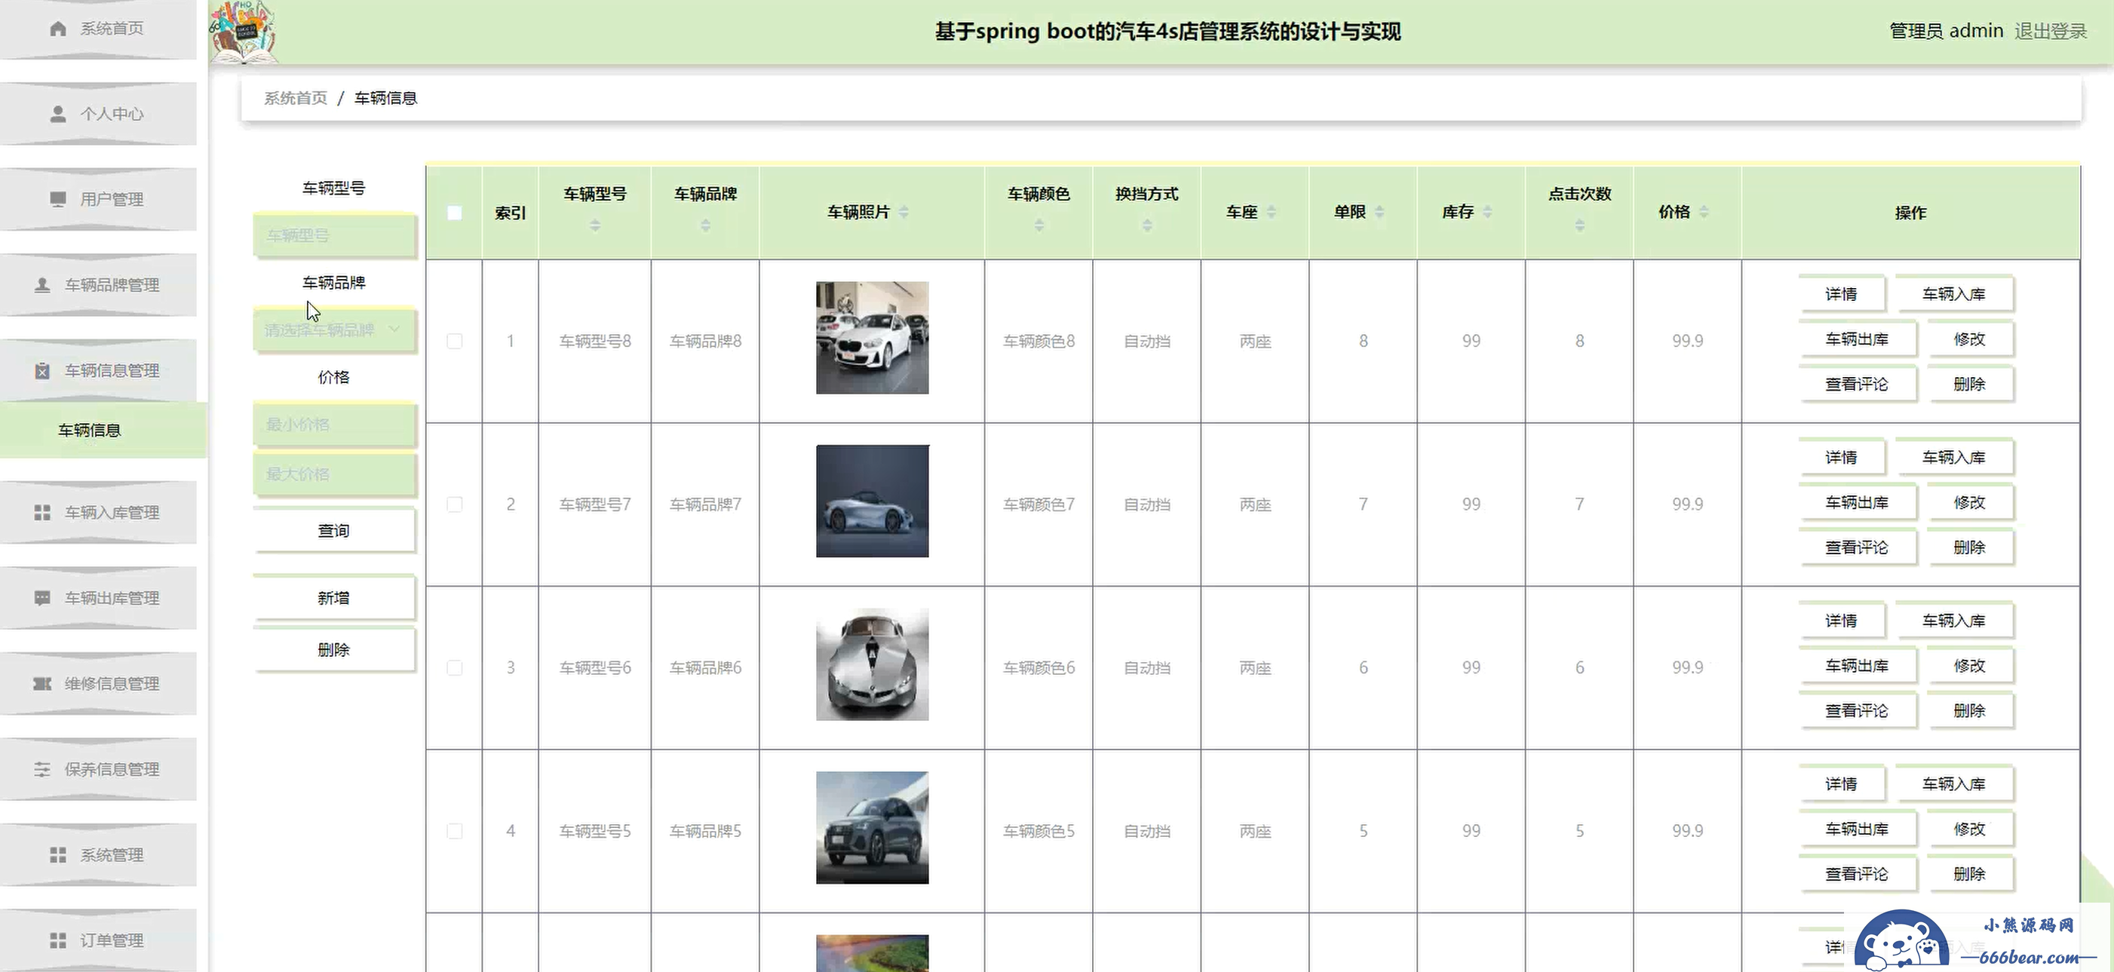Sort by 车辆照片 column arrows
This screenshot has width=2114, height=972.
click(x=904, y=212)
